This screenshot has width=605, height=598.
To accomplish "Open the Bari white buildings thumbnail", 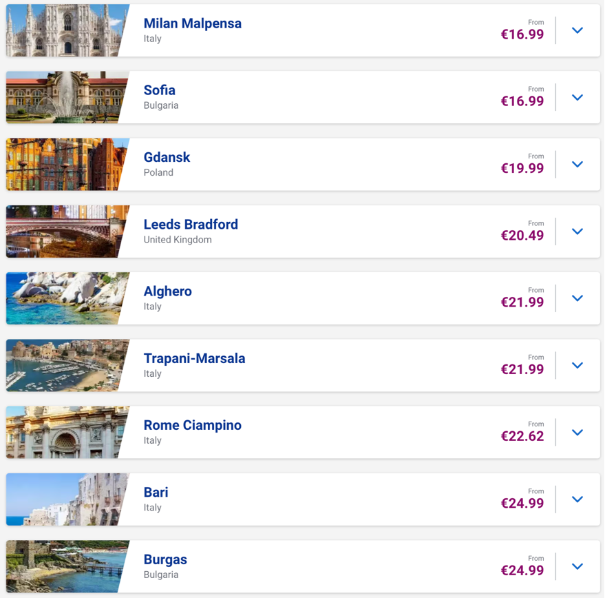I will coord(65,499).
